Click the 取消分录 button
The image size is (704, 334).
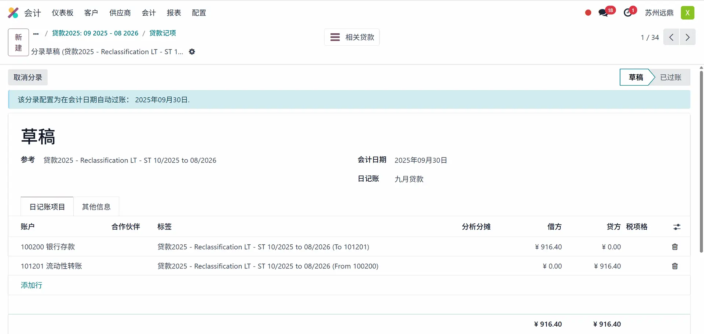tap(28, 78)
